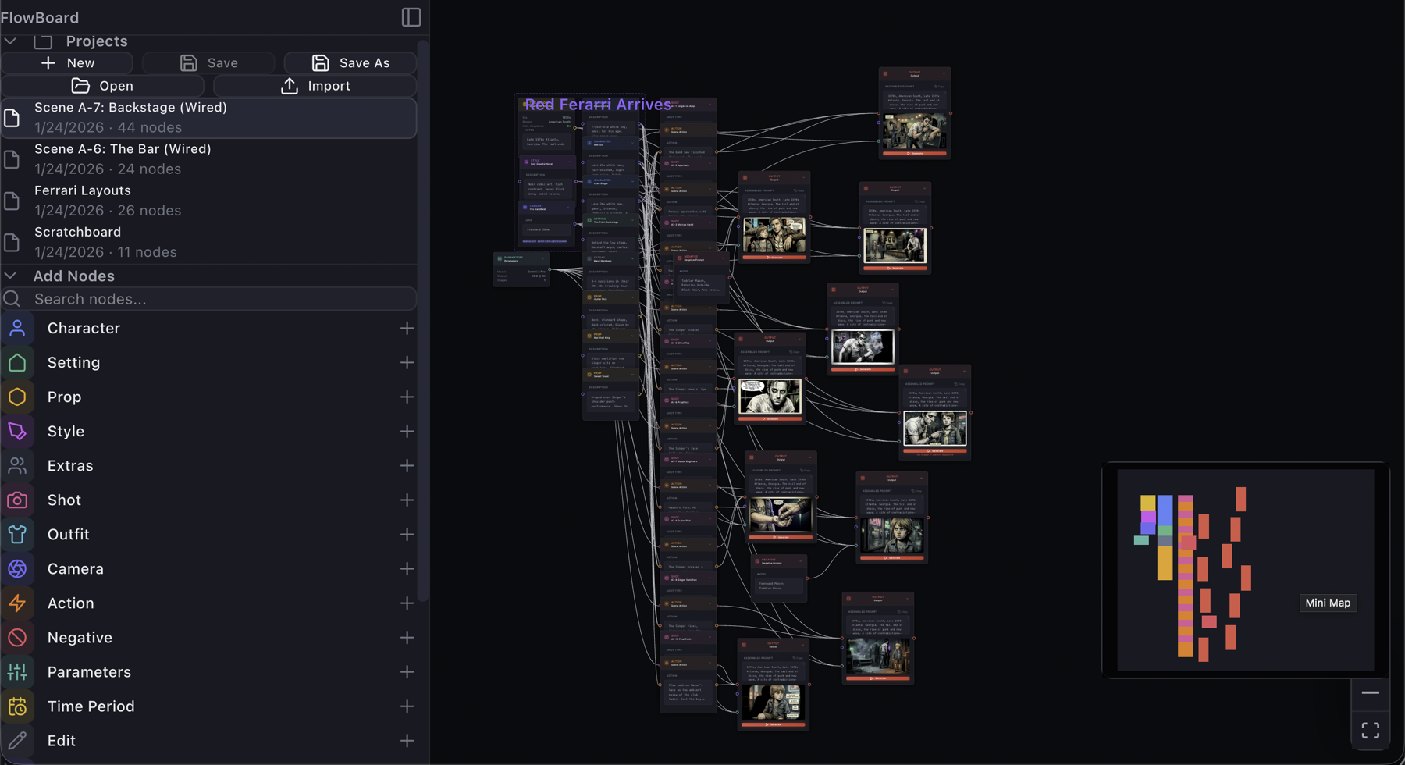The height and width of the screenshot is (765, 1405).
Task: Add a Shot node with plus
Action: coord(407,500)
